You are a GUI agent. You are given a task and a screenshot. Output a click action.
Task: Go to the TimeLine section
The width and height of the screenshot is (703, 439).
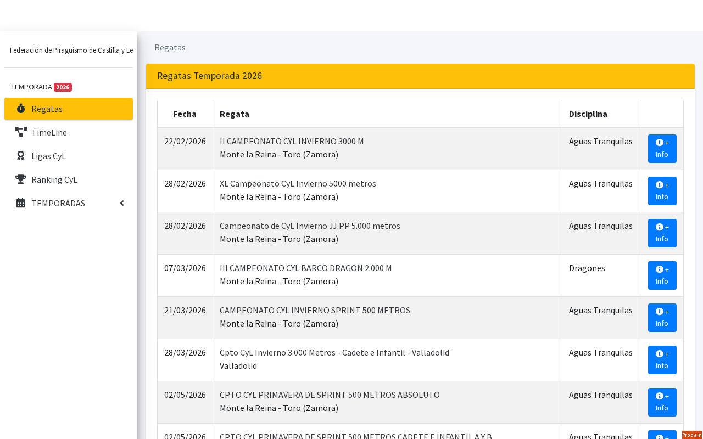tap(69, 132)
